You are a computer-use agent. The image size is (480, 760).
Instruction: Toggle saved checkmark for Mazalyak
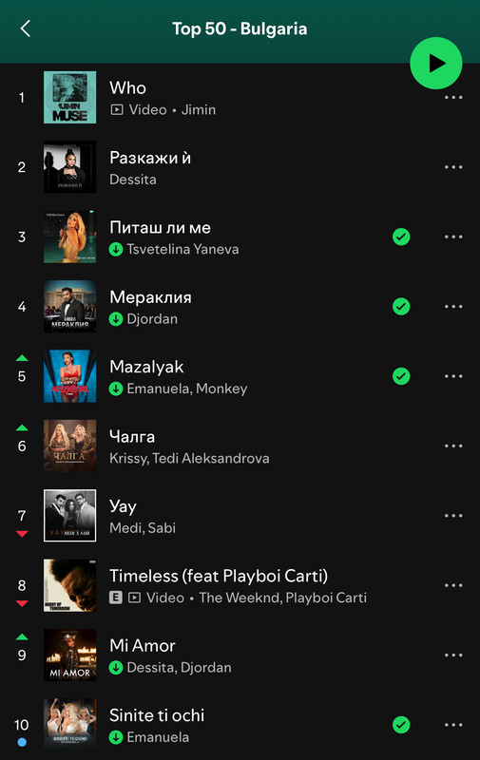(401, 376)
